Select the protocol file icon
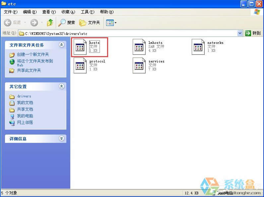264x197 pixels. click(80, 65)
